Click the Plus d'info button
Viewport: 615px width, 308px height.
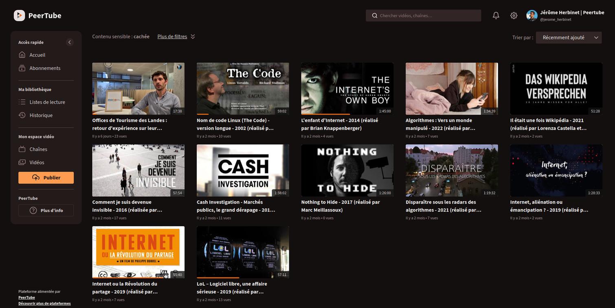46,211
